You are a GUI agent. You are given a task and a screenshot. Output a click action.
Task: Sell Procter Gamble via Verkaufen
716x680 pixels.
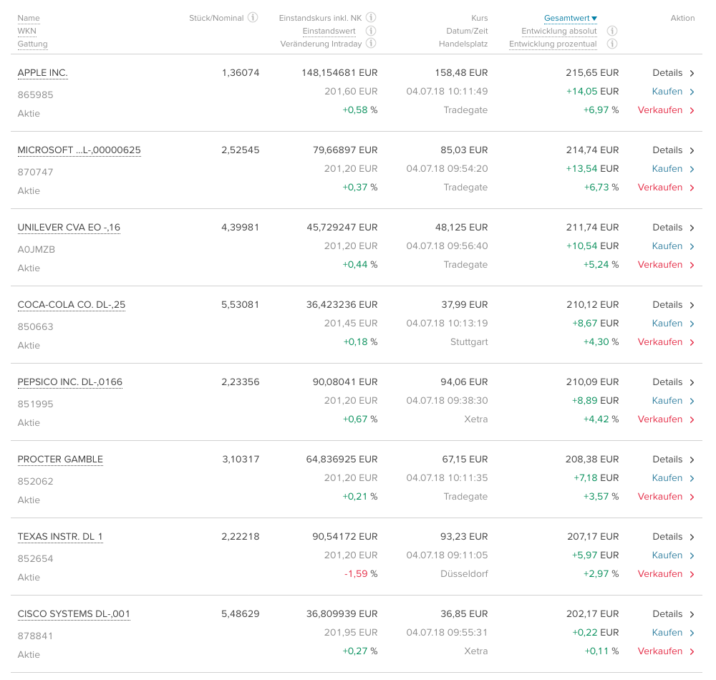coord(666,497)
